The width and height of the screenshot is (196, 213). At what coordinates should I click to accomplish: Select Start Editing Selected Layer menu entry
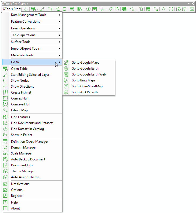tap(32, 75)
